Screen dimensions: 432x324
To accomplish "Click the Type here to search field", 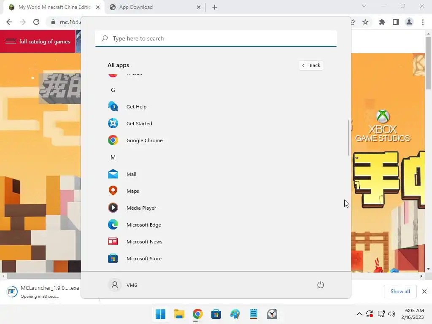I will point(216,38).
